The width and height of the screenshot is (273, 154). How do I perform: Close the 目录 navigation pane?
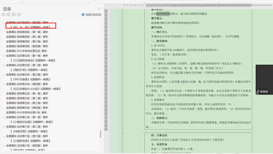coord(99,9)
